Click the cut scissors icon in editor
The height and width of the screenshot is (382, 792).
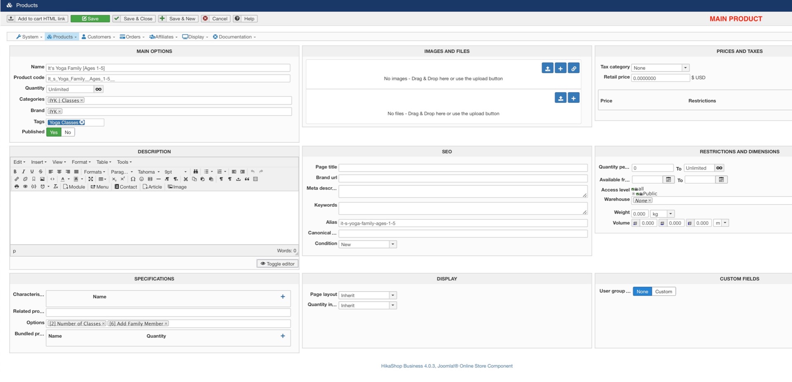(x=186, y=179)
